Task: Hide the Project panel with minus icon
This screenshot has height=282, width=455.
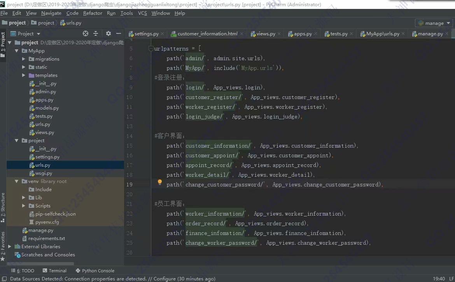Action: [118, 34]
